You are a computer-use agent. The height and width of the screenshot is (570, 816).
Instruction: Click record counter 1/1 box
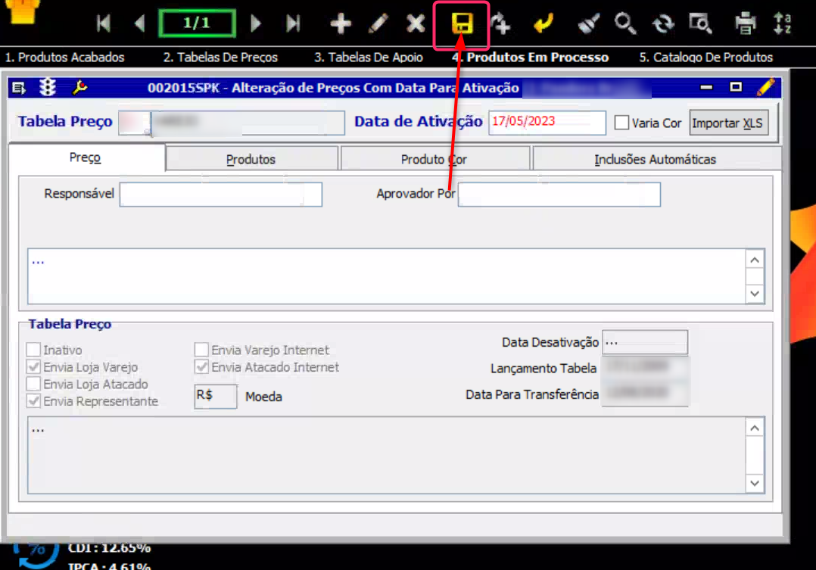click(x=197, y=23)
